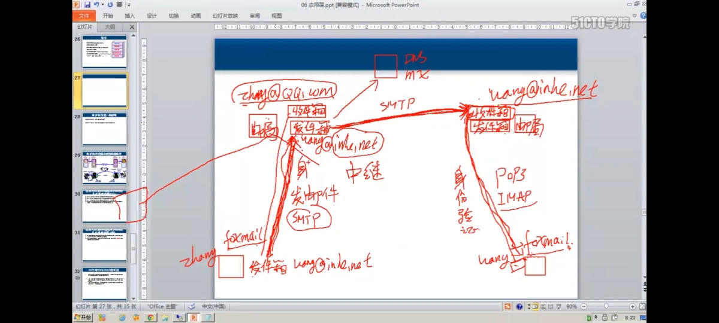Select slide 27 thumbnail
This screenshot has height=323, width=719.
pos(105,91)
